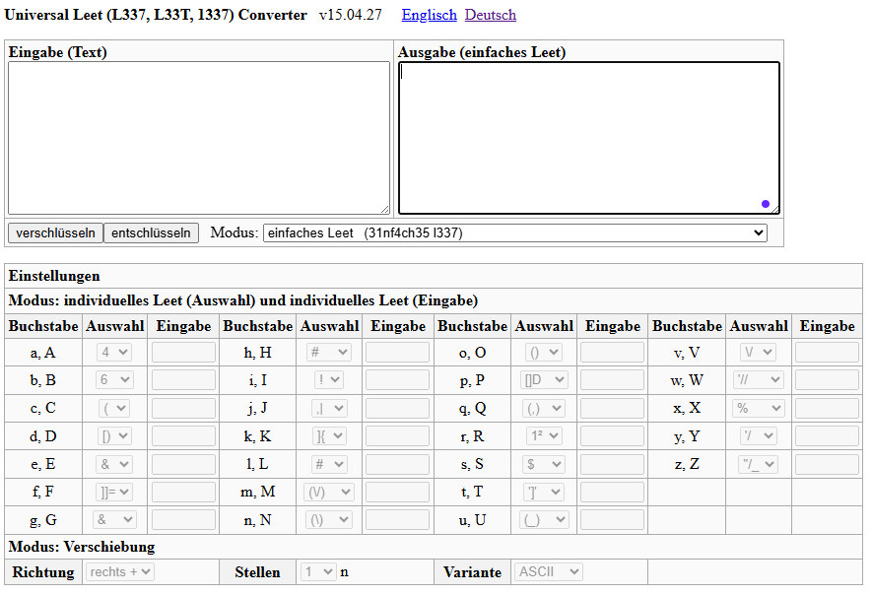
Task: Open the Auswahl dropdown for m, M
Action: coord(329,493)
